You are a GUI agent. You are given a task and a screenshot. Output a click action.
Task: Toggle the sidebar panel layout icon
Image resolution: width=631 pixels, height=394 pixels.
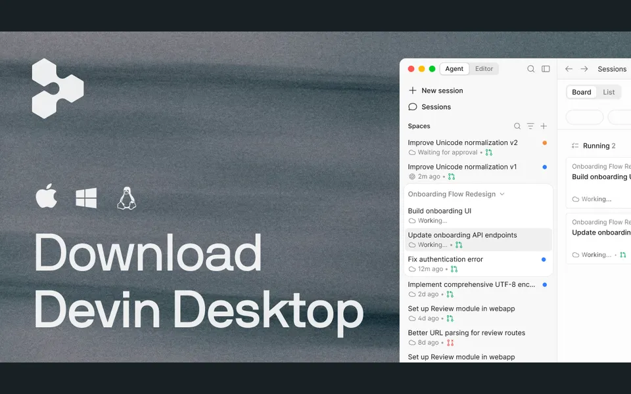(546, 69)
